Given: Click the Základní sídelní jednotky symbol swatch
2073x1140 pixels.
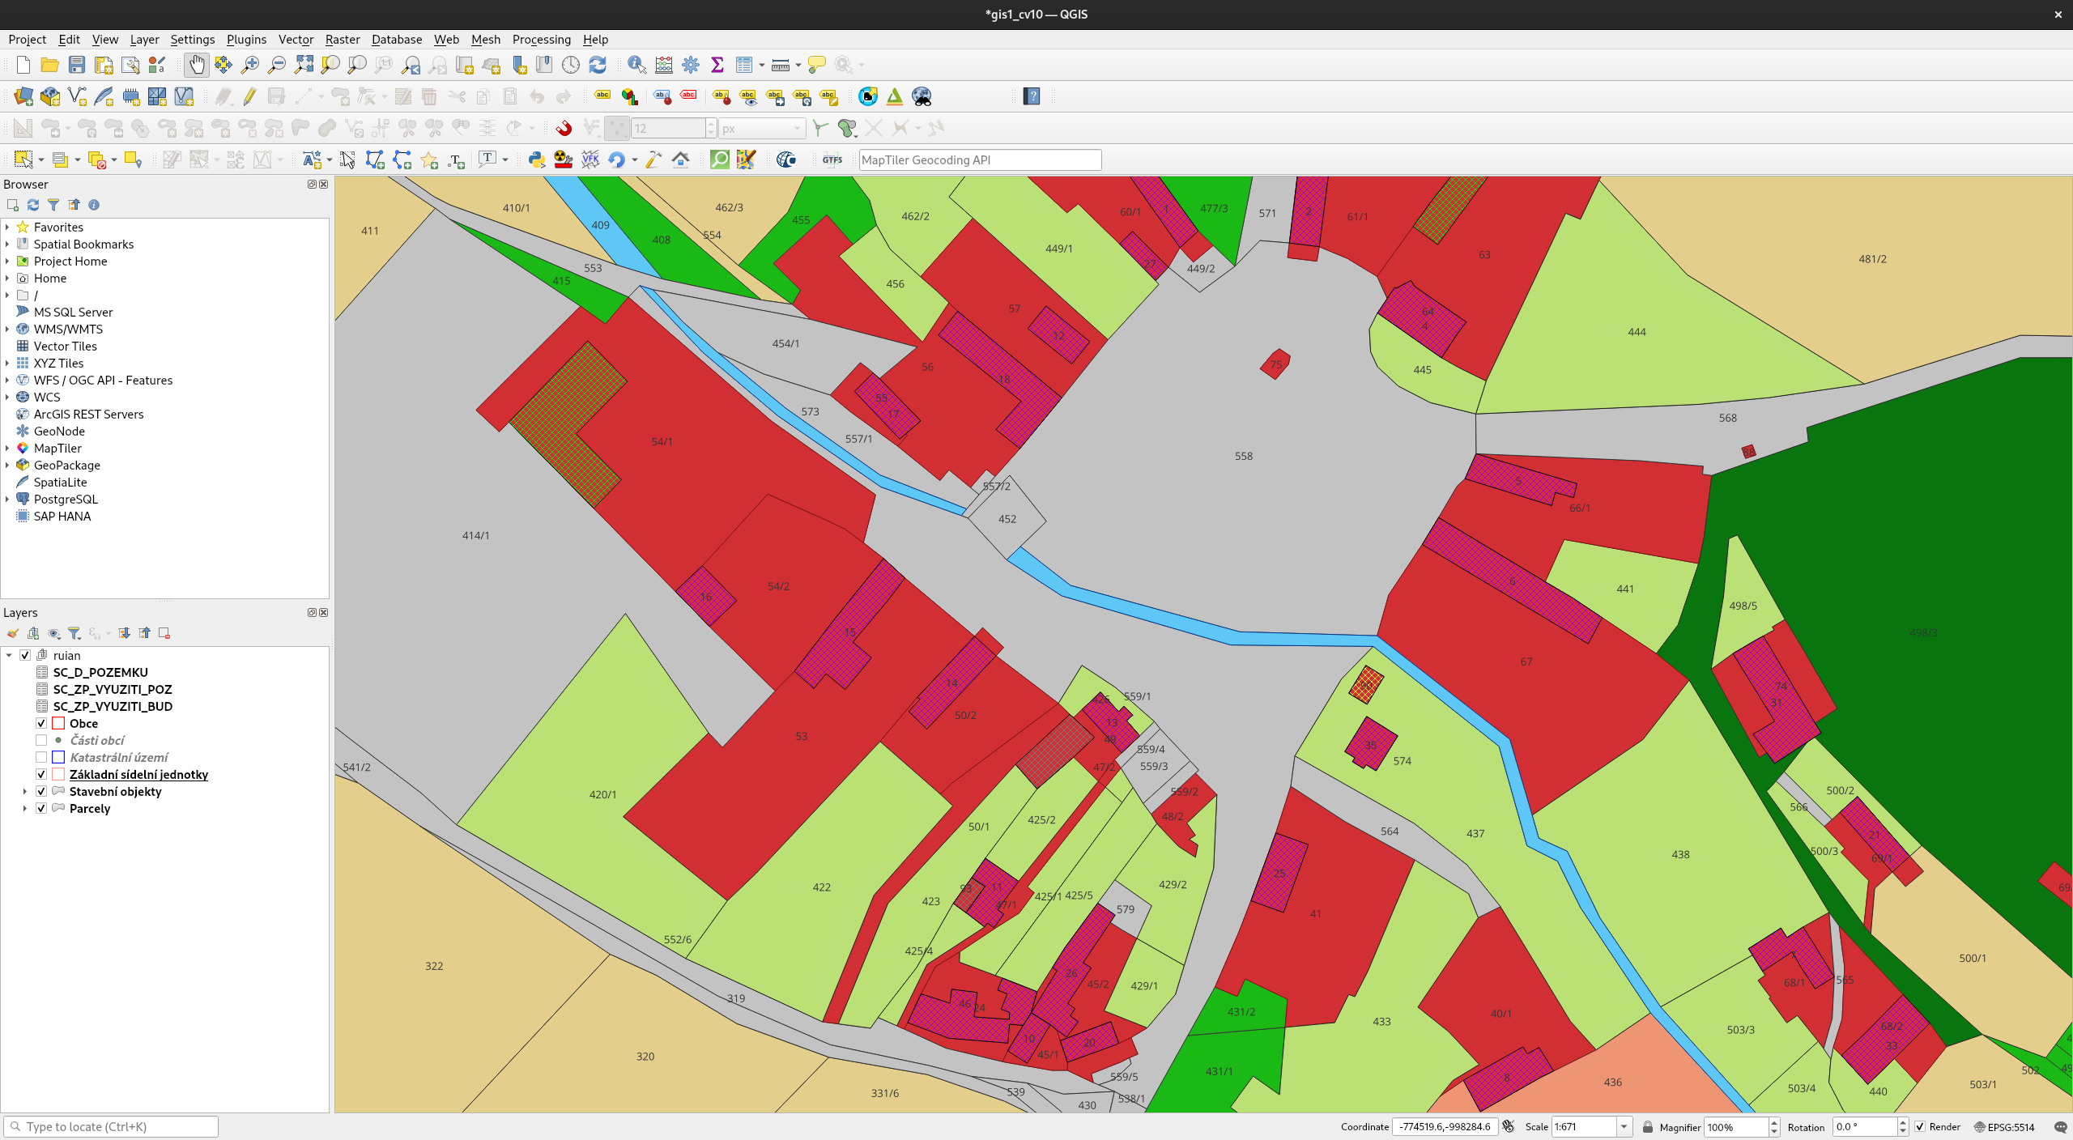Looking at the screenshot, I should (58, 774).
